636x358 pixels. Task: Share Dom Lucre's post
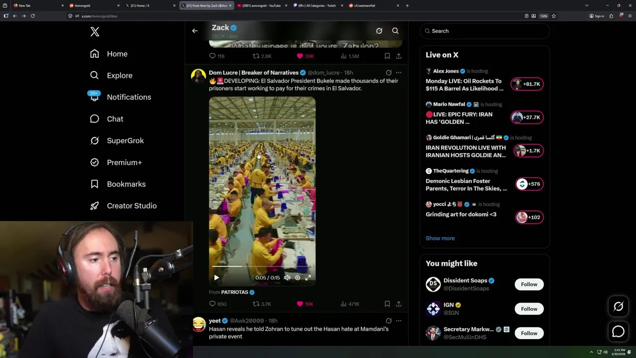(x=398, y=304)
